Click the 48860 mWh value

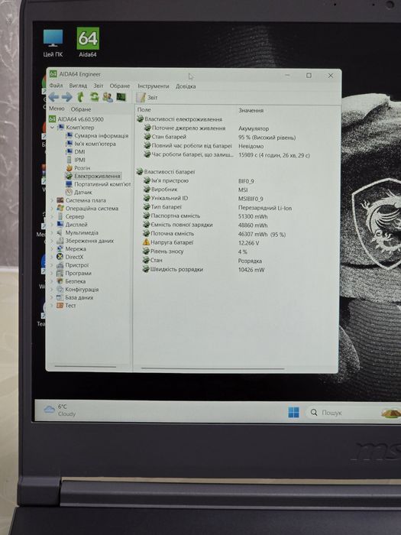tap(253, 225)
